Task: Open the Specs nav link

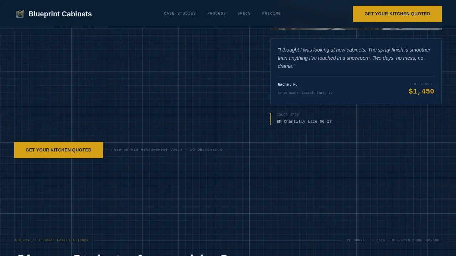Action: point(244,14)
